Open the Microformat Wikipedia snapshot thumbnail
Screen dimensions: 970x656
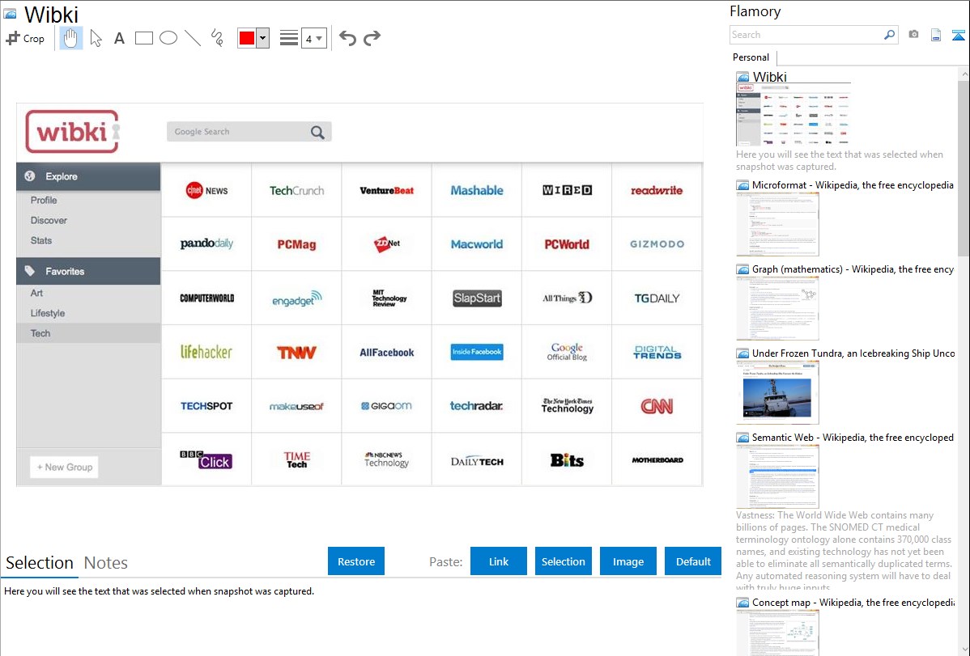(x=777, y=224)
